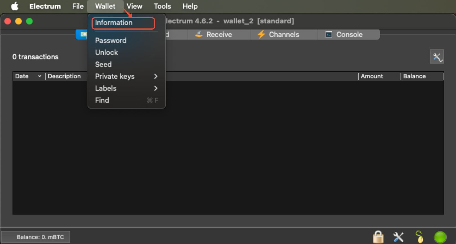Switch to the Console tab
Image resolution: width=456 pixels, height=244 pixels.
coord(349,35)
